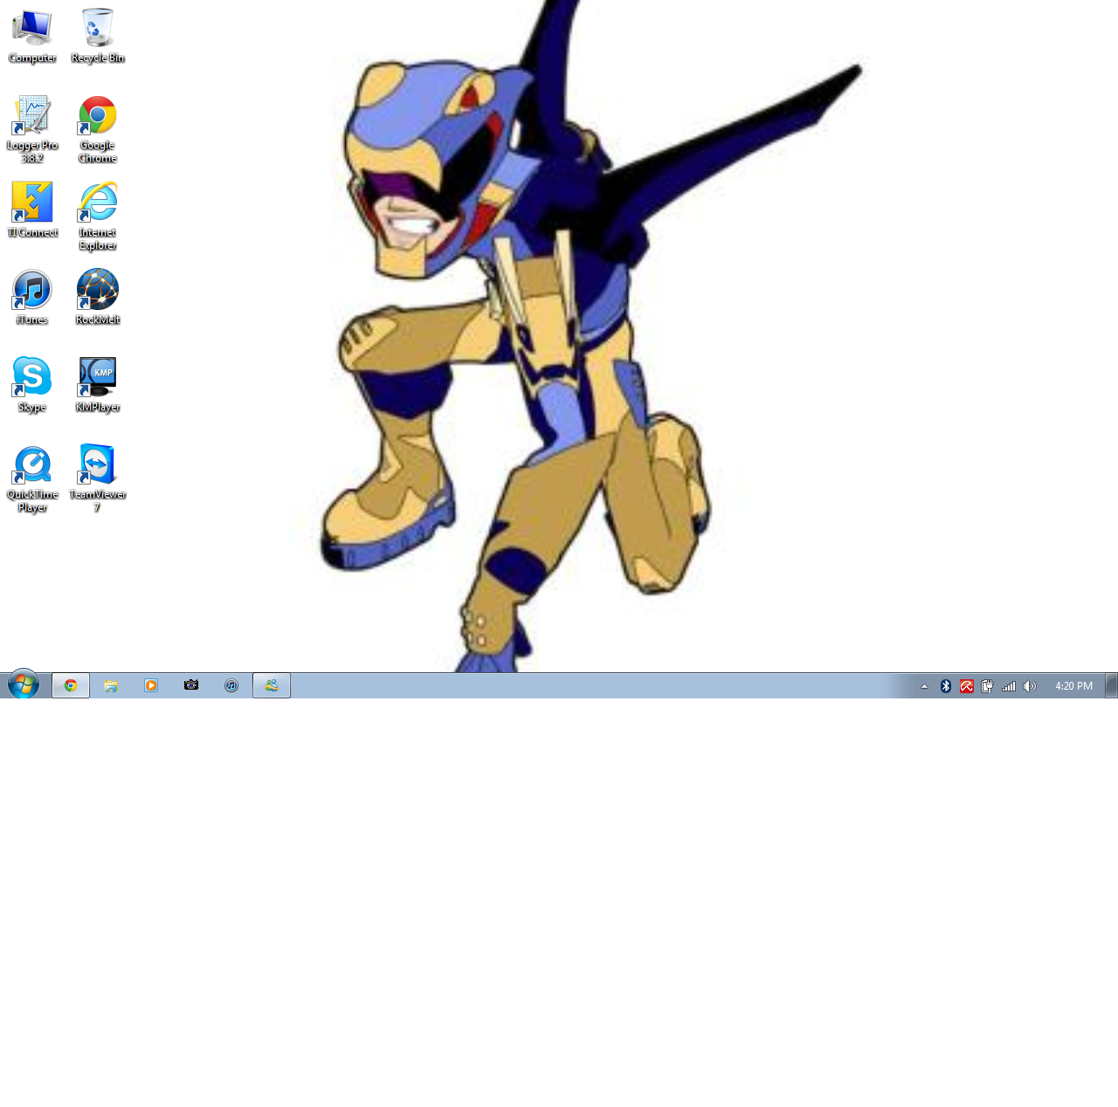Open Windows Explorer from the taskbar
1118x1107 pixels.
coord(110,685)
